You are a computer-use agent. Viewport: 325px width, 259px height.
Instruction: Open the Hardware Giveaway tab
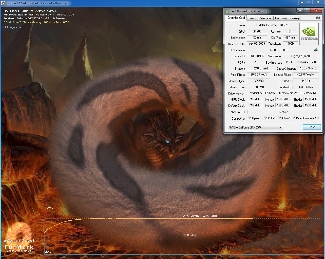[287, 18]
